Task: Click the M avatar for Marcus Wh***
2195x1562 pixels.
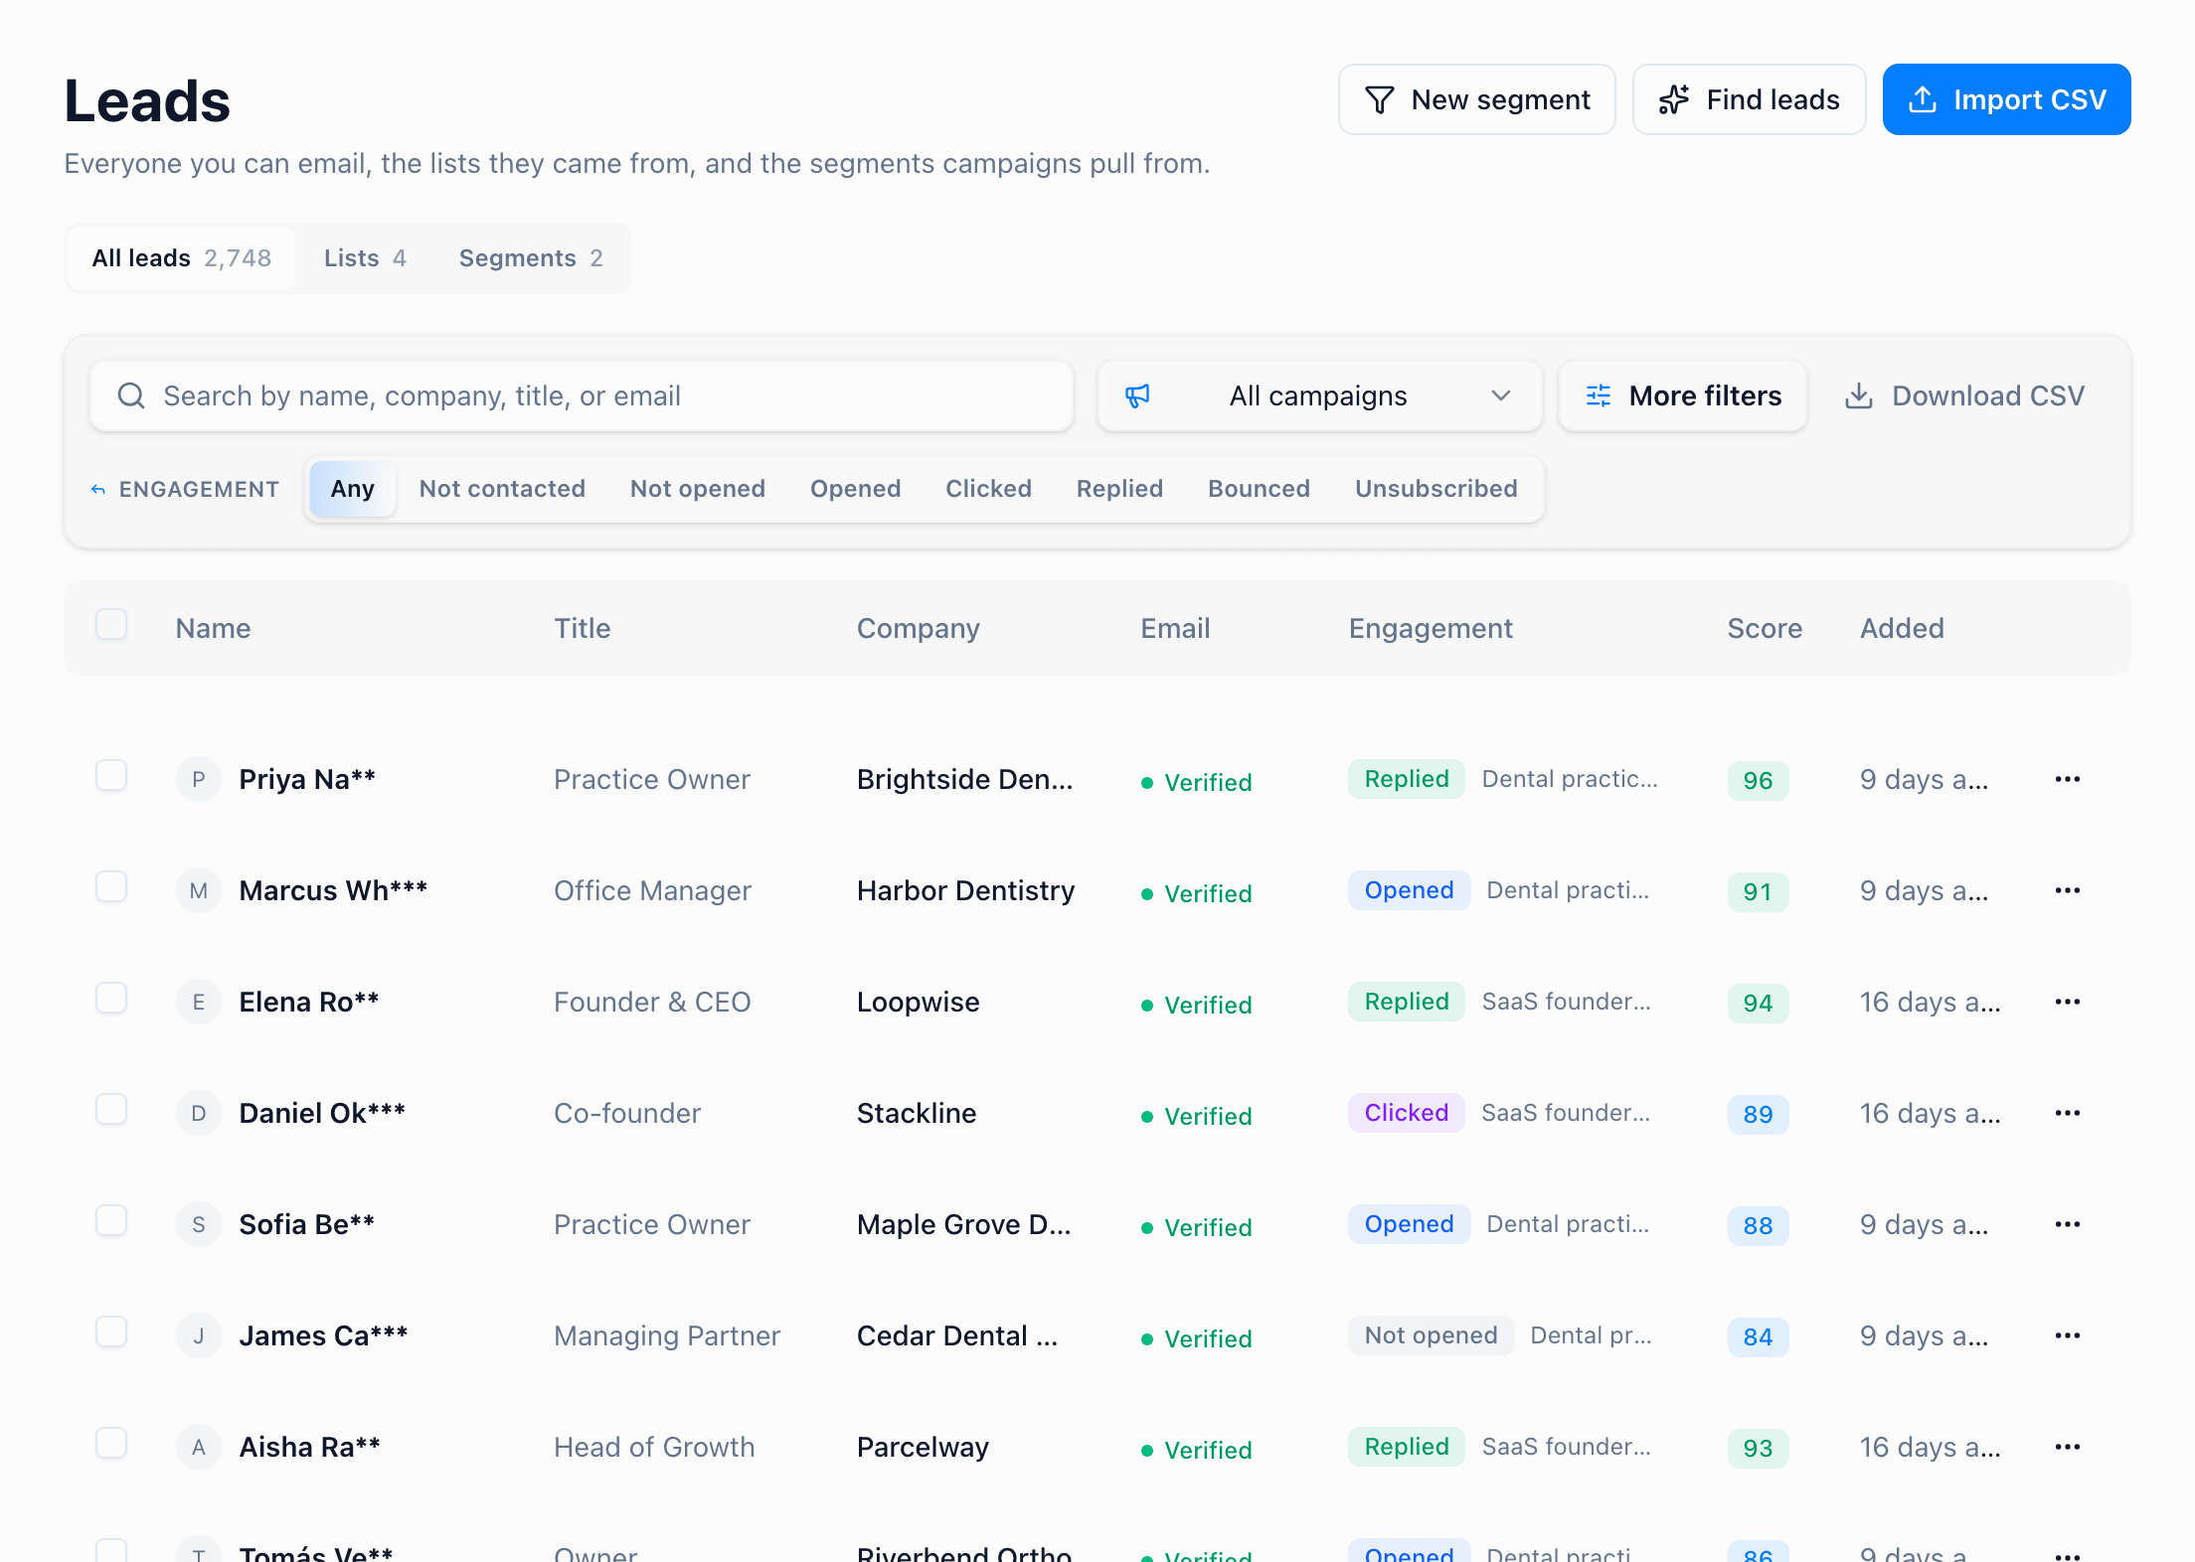Action: tap(199, 891)
